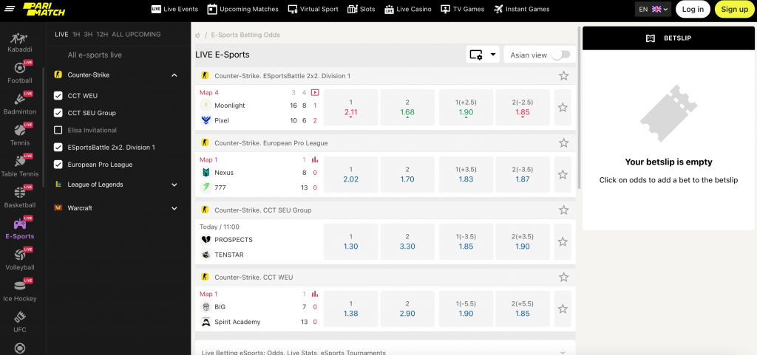Open video stream for Moonlight vs Pixel
The width and height of the screenshot is (757, 355).
pyautogui.click(x=315, y=92)
